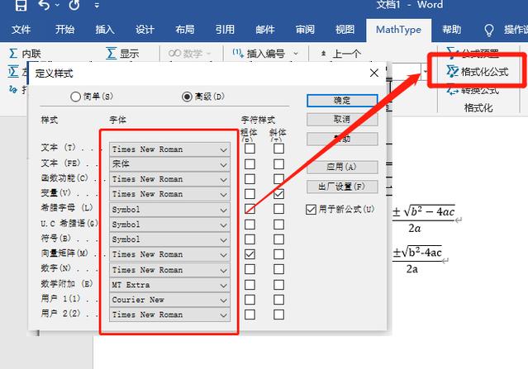
Task: Expand the 插入编号 dropdown arrow
Action: point(296,54)
